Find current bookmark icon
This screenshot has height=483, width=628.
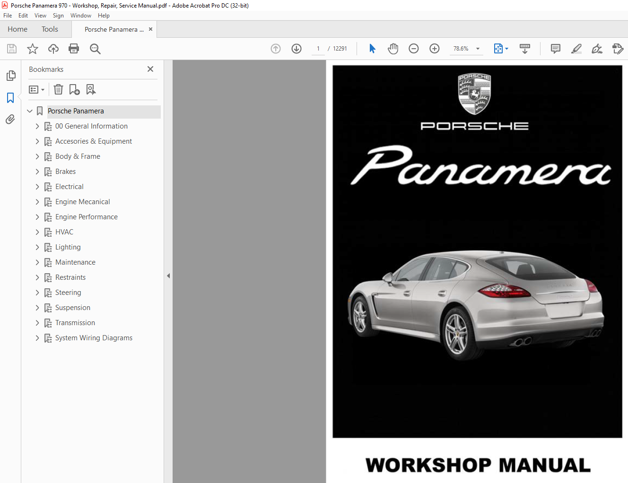[91, 89]
